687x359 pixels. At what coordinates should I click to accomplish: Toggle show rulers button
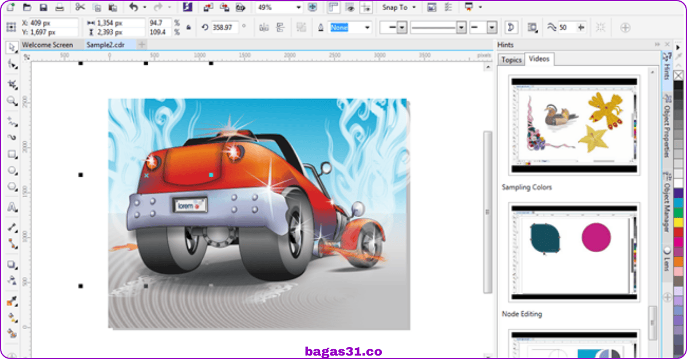coord(333,7)
